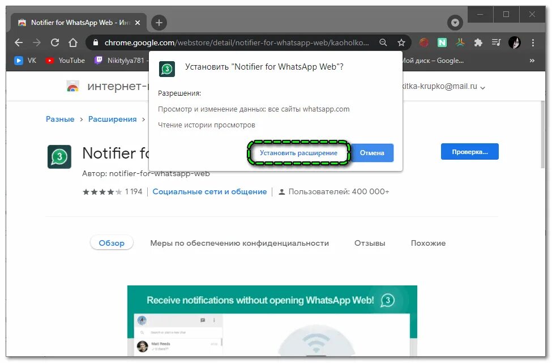Open the Extensions puzzle piece menu
Viewport: 552px width, 363px height.
tap(478, 42)
